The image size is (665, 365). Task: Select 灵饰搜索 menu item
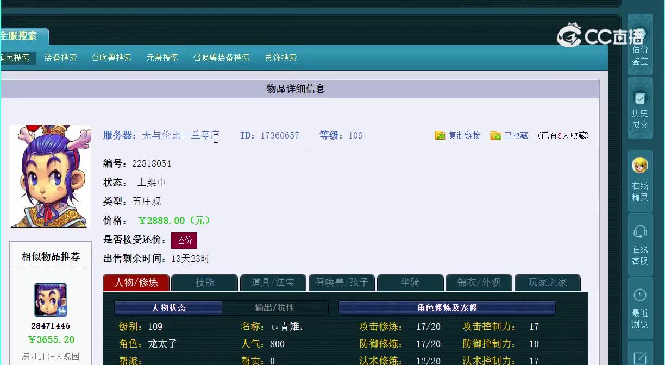(281, 58)
